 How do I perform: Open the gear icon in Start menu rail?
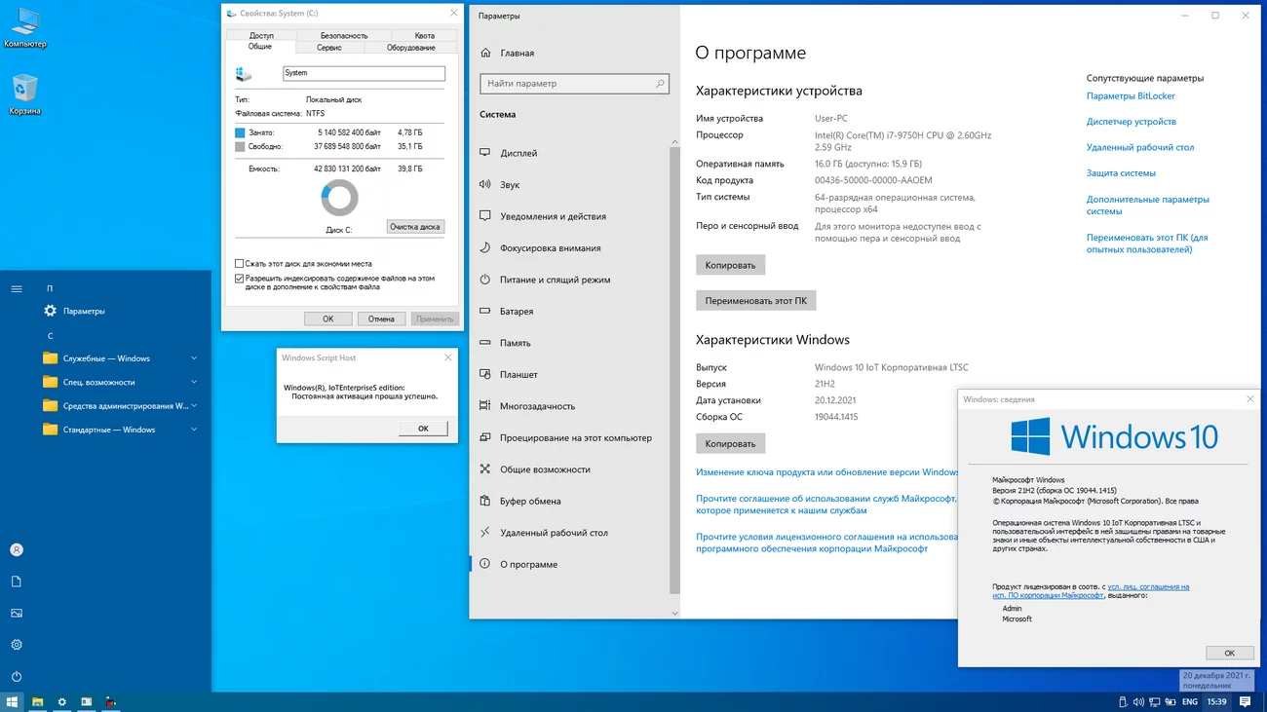click(x=17, y=645)
